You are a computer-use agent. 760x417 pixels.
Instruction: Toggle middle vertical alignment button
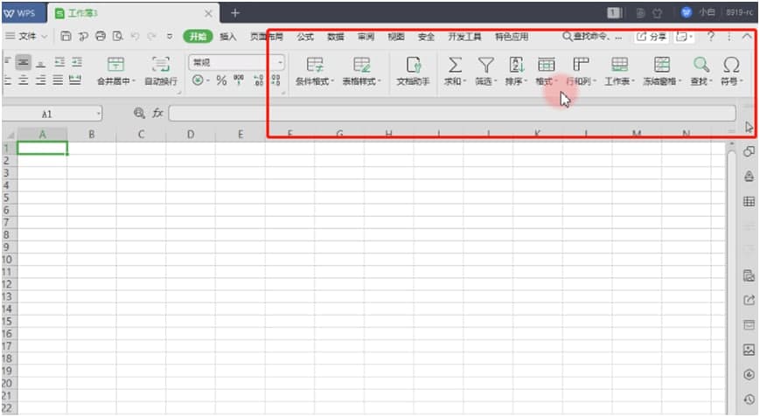[23, 62]
